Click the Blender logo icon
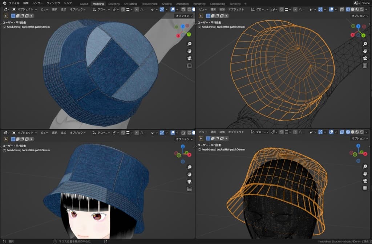The width and height of the screenshot is (372, 244). click(x=4, y=3)
